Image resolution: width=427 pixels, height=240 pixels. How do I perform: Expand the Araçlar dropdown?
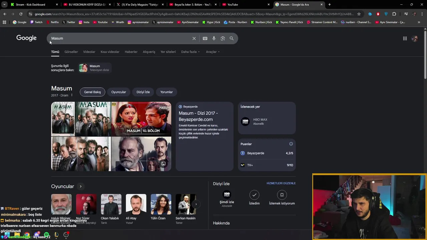(x=213, y=52)
